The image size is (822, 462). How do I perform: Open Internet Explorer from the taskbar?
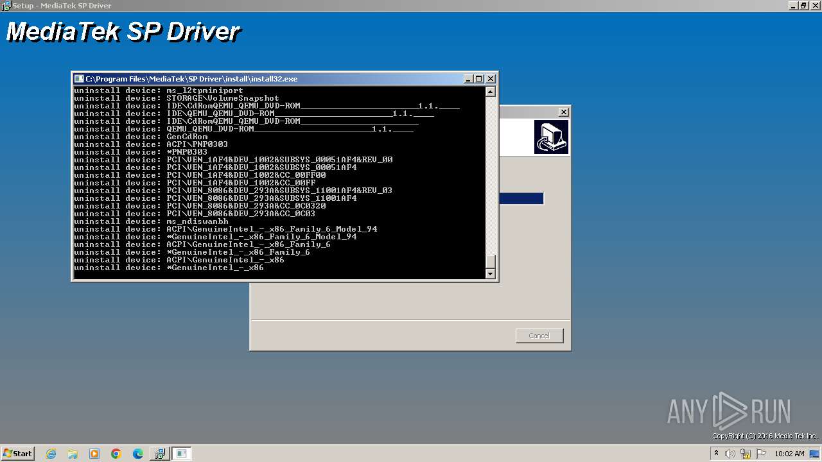coord(51,454)
